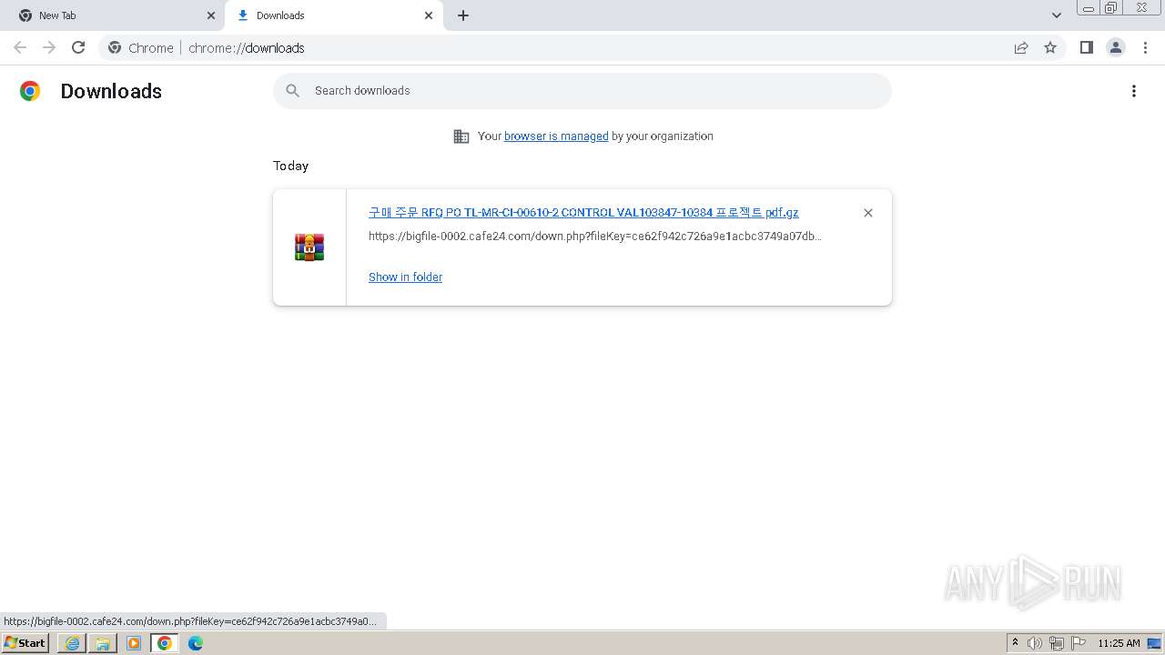This screenshot has height=655, width=1165.
Task: Close the Downloads tab
Action: [429, 15]
